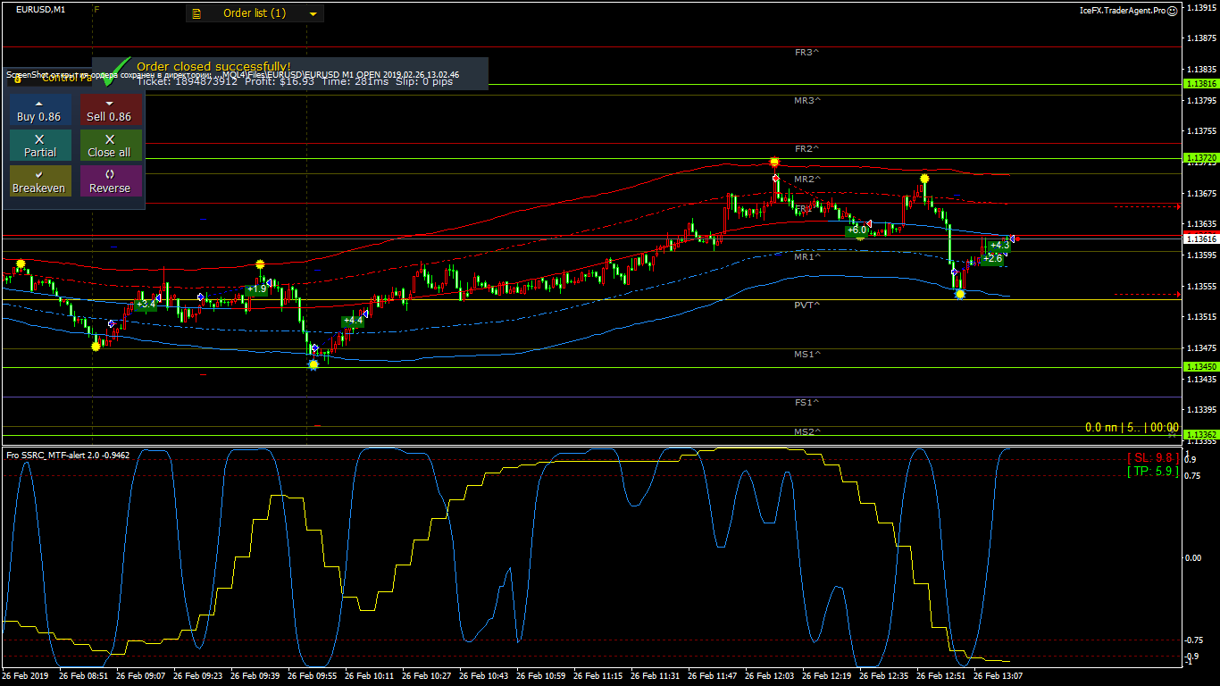Click the yellow marker at the chart's lowest point
This screenshot has width=1220, height=686.
[x=313, y=364]
